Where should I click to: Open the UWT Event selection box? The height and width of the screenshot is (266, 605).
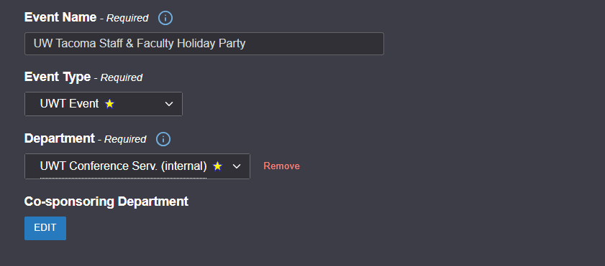(x=104, y=104)
